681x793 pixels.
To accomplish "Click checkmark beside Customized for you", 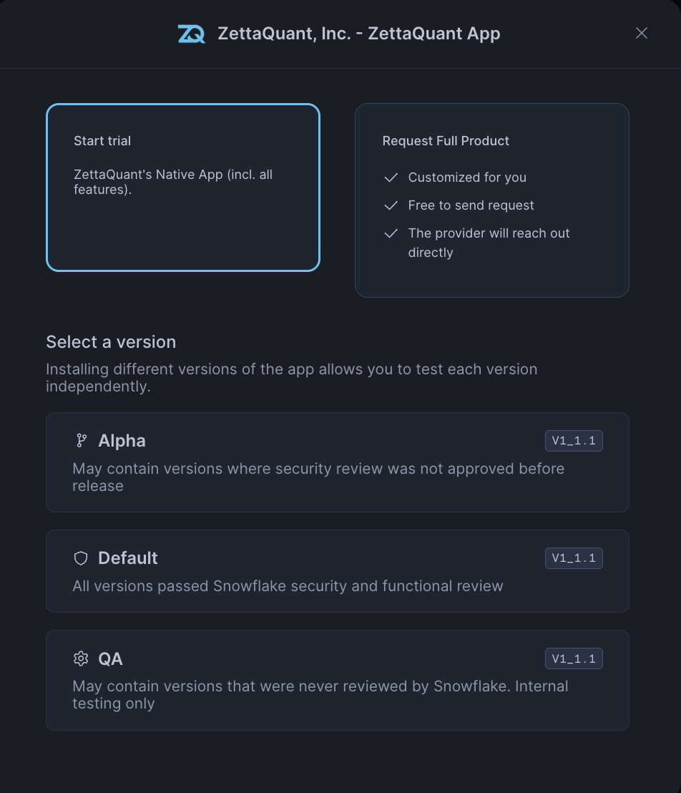I will click(391, 177).
